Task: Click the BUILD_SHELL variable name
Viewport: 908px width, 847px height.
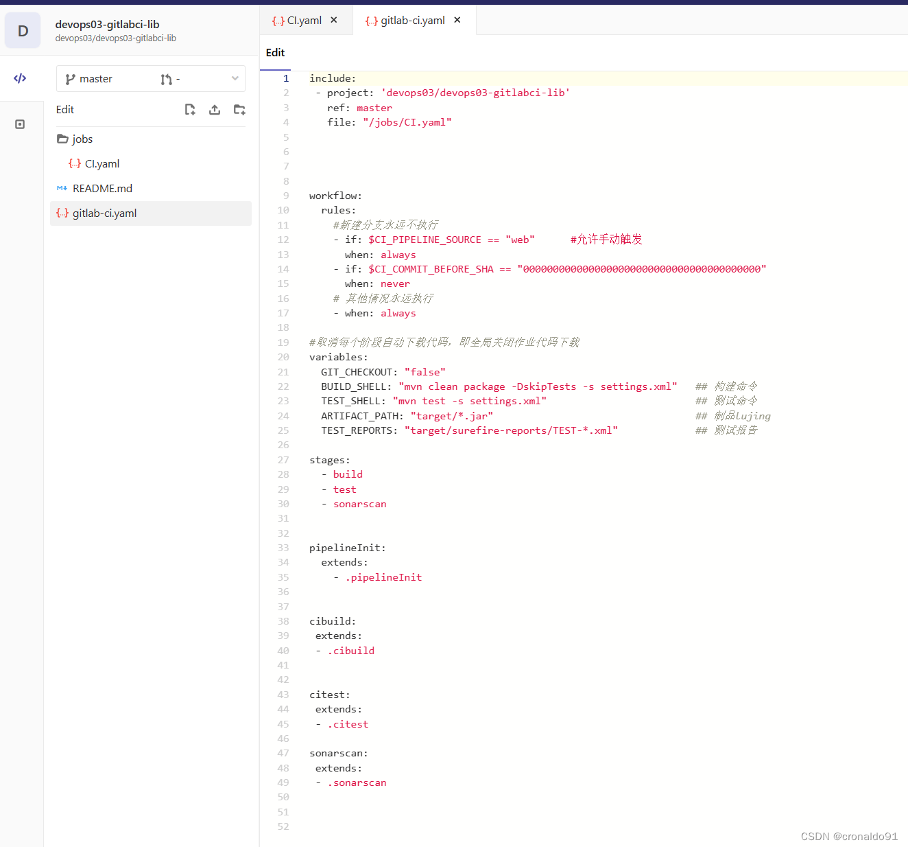Action: tap(354, 386)
